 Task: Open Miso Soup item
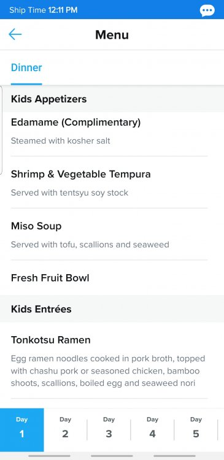click(x=109, y=234)
